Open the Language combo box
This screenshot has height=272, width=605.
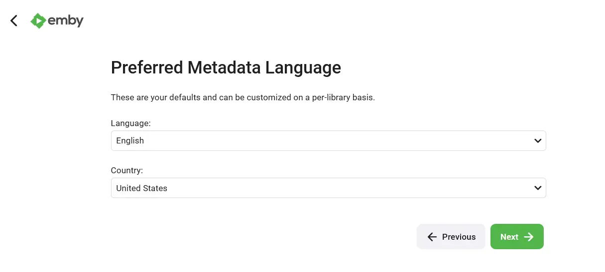328,141
